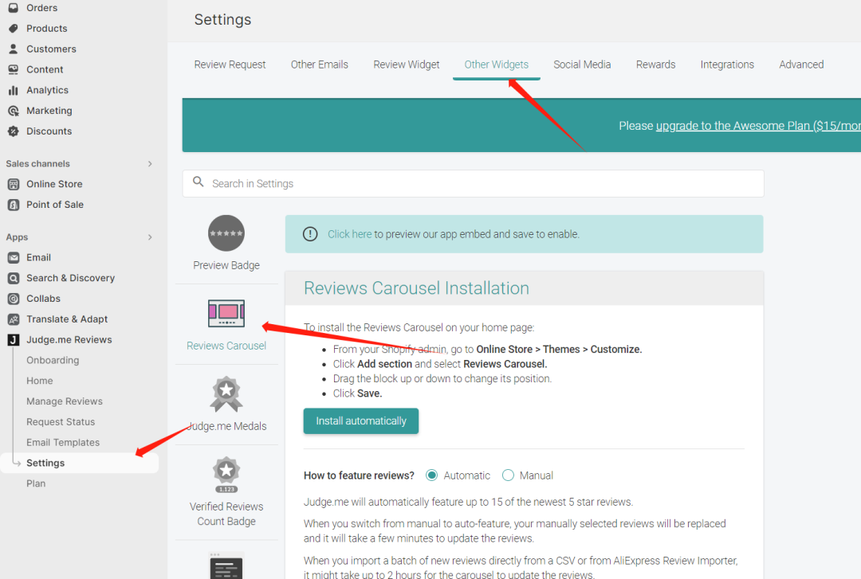Screen dimensions: 861x579
Task: Click the Translate & Adapt app icon
Action: [x=14, y=319]
